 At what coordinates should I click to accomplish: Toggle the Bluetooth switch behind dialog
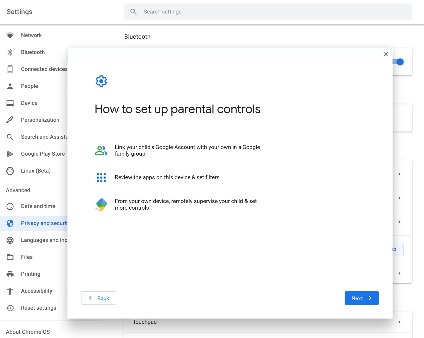398,62
